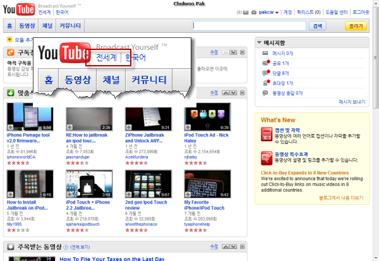Click the (전체 보기) view-all link
This screenshot has height=261, width=379.
tap(80, 247)
